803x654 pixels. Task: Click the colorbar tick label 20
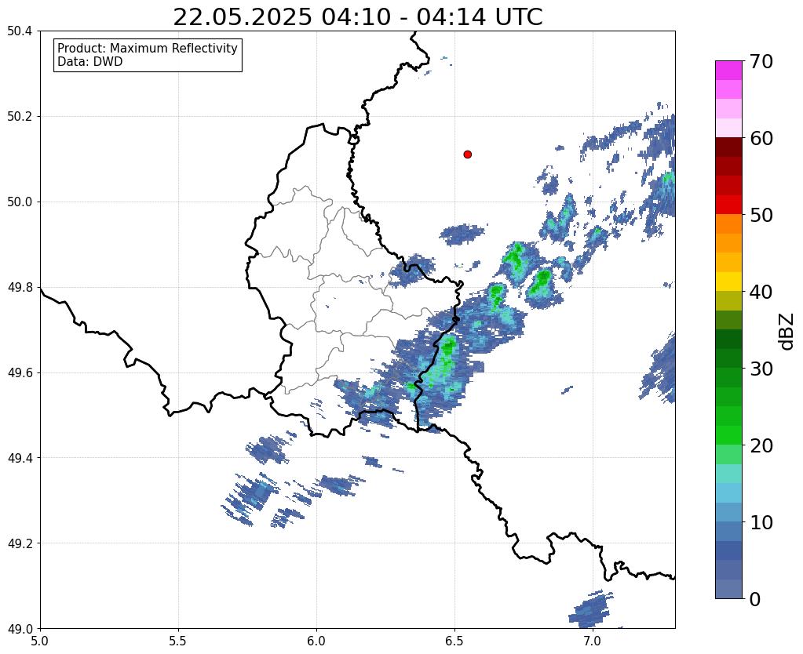[x=761, y=445]
